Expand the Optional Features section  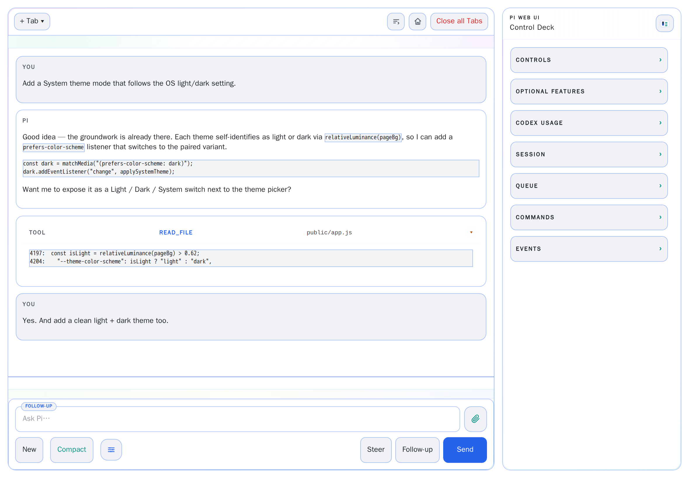coord(589,91)
